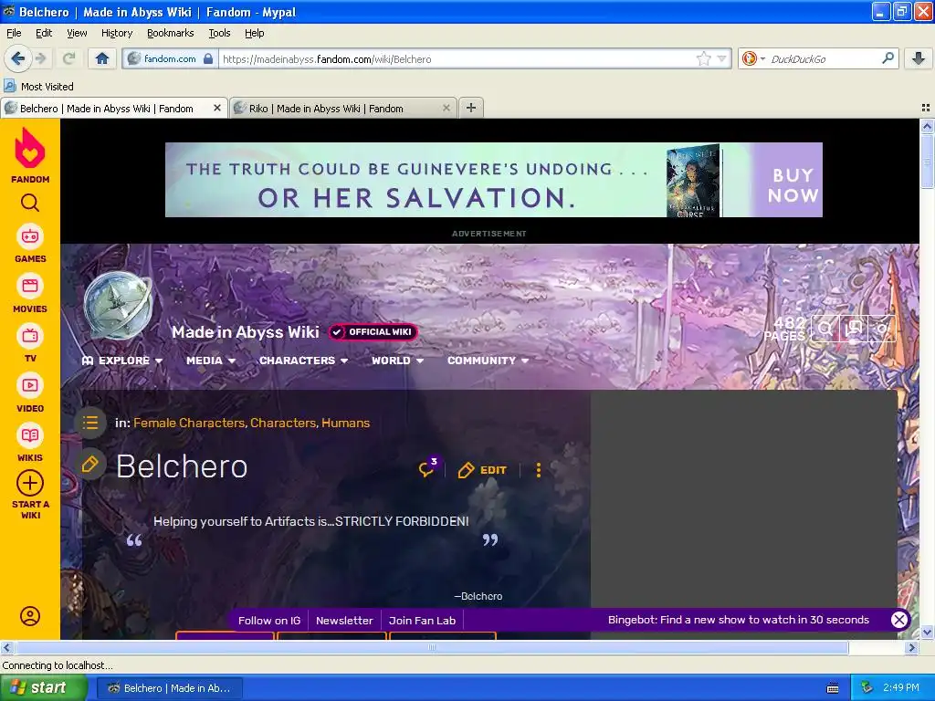Open the Bookmarks menu

(170, 33)
